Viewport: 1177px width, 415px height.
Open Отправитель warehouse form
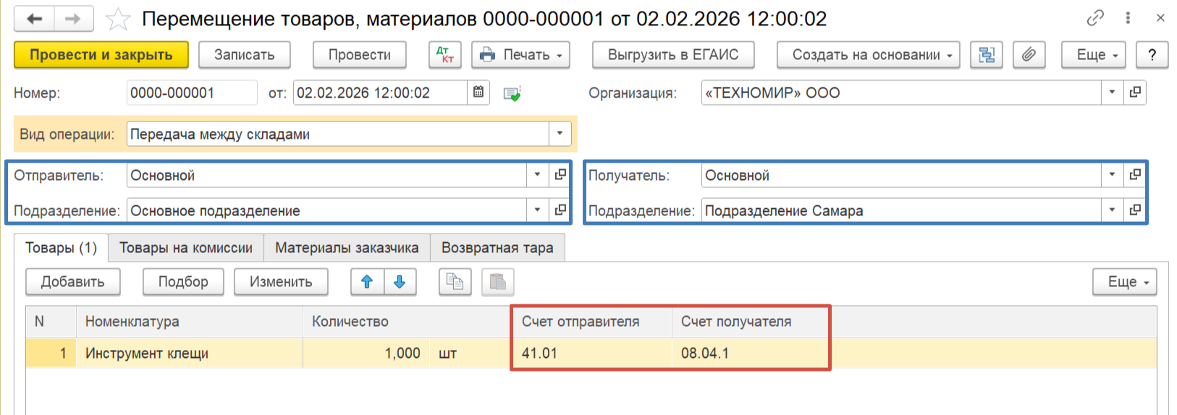560,175
